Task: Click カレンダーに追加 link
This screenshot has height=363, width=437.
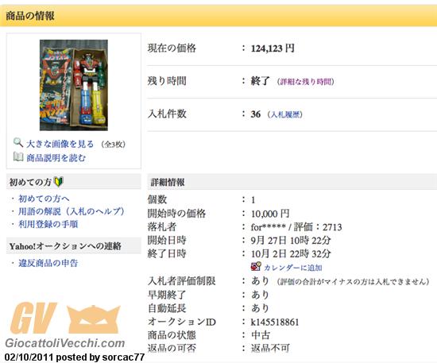Action: [x=292, y=268]
